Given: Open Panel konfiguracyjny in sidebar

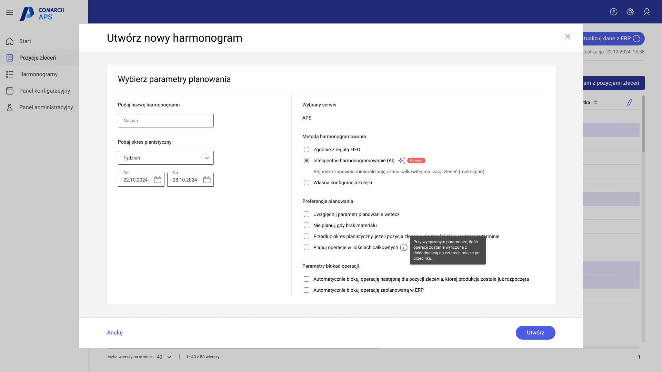Looking at the screenshot, I should click(40, 91).
